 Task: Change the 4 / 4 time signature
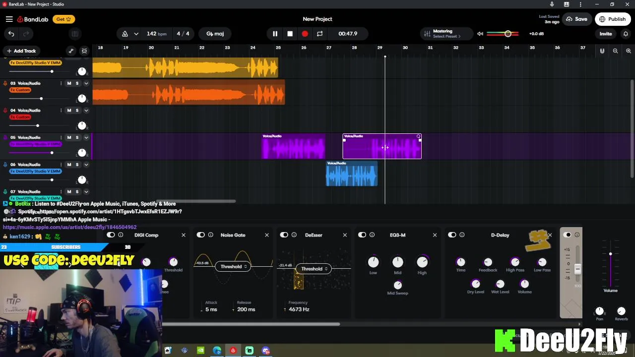click(183, 34)
